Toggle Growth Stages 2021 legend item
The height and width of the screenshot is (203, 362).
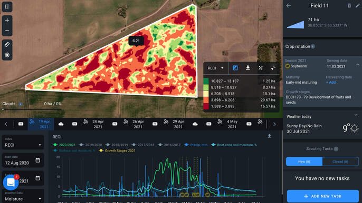[x=117, y=150]
